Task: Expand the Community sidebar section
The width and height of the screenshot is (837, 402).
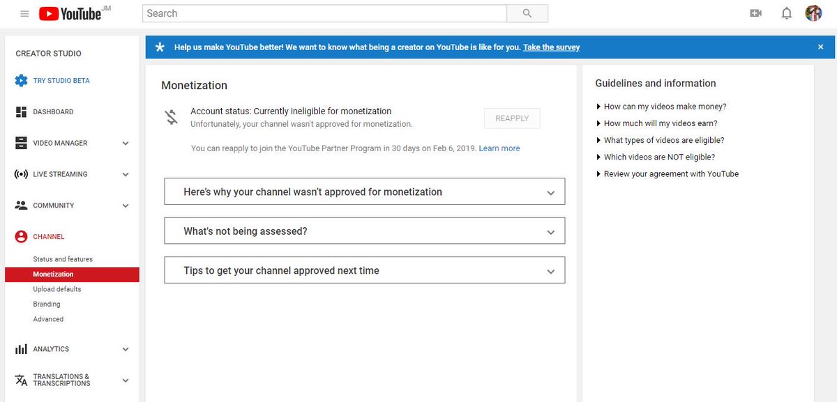Action: click(126, 206)
